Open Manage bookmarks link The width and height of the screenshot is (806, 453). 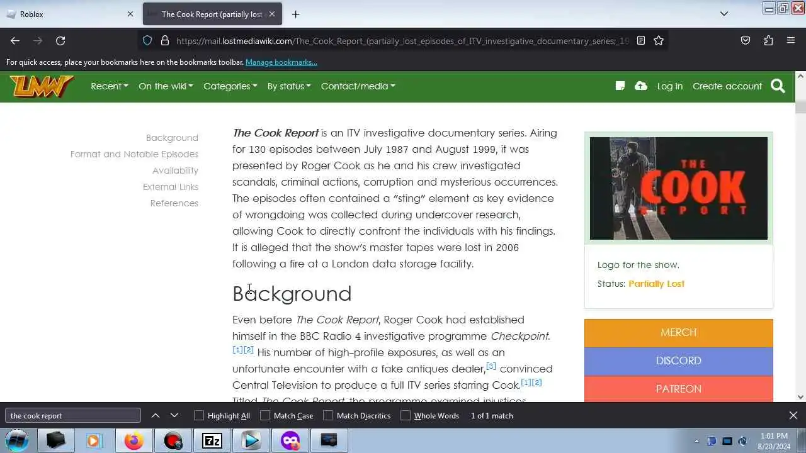tap(281, 62)
